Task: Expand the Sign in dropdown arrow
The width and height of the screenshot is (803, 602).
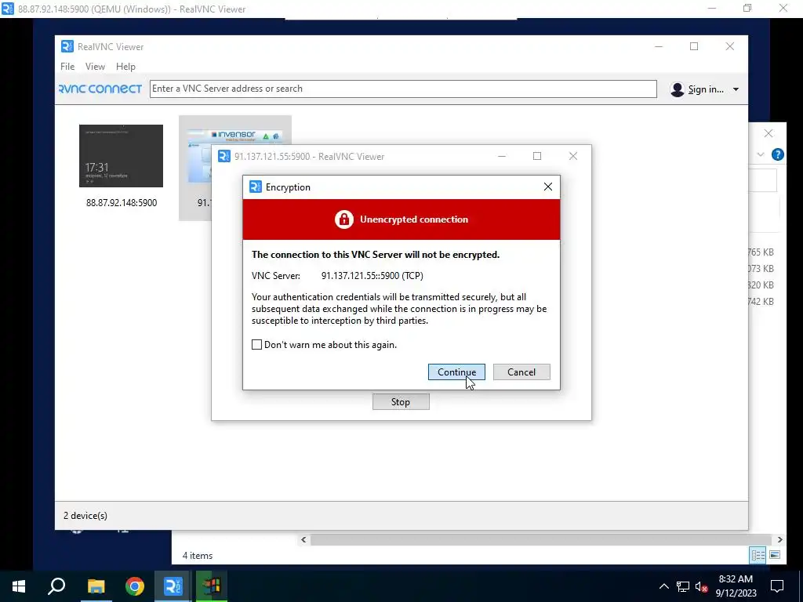Action: click(736, 89)
